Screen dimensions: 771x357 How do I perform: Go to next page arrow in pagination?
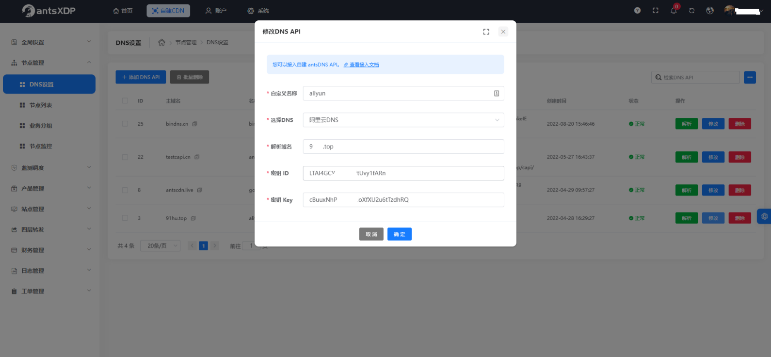click(215, 246)
